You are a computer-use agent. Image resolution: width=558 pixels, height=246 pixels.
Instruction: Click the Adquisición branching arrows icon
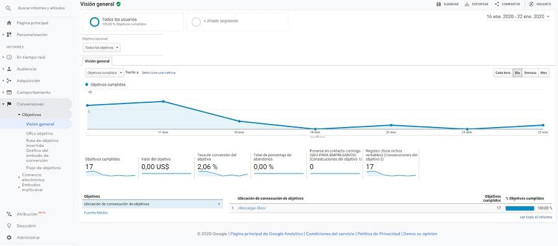(9, 81)
